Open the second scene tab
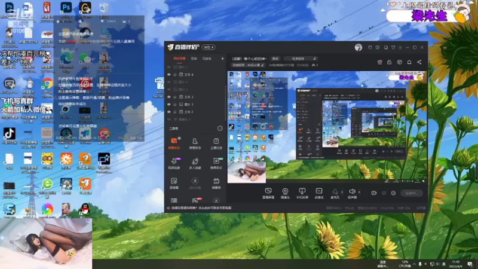The width and height of the screenshot is (478, 269). (194, 59)
